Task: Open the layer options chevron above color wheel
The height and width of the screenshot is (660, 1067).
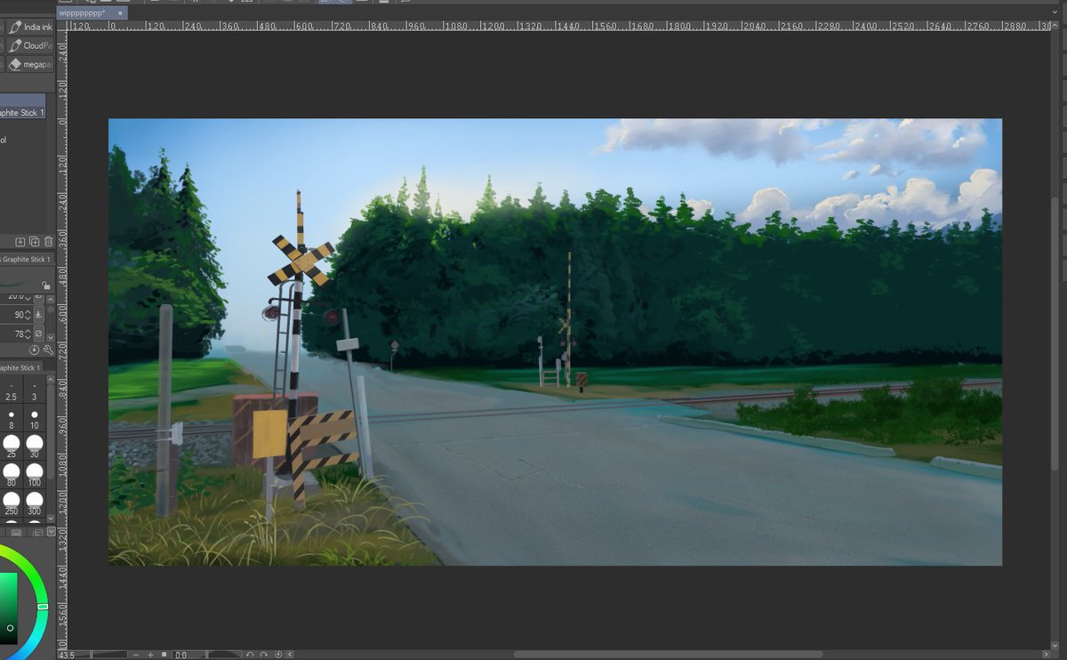Action: [x=52, y=532]
